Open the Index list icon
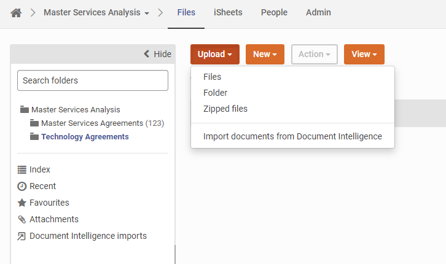This screenshot has height=264, width=446. tap(22, 169)
